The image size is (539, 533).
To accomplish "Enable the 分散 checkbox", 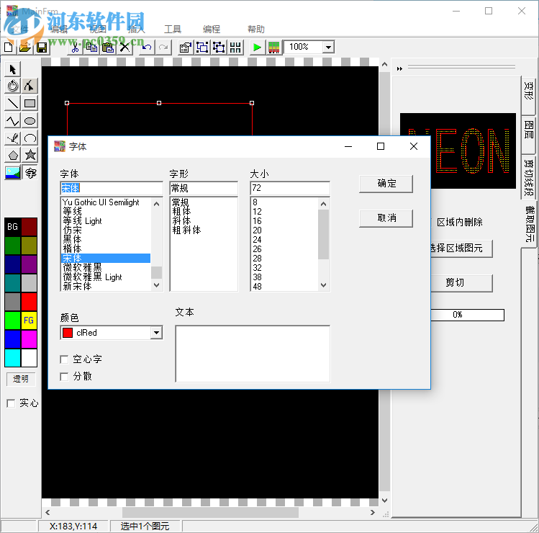I will pyautogui.click(x=64, y=377).
